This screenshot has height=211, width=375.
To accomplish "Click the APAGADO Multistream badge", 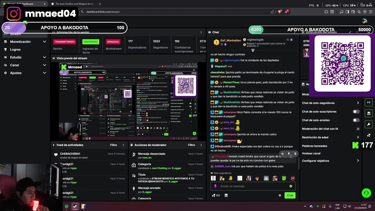I will 113,42.
